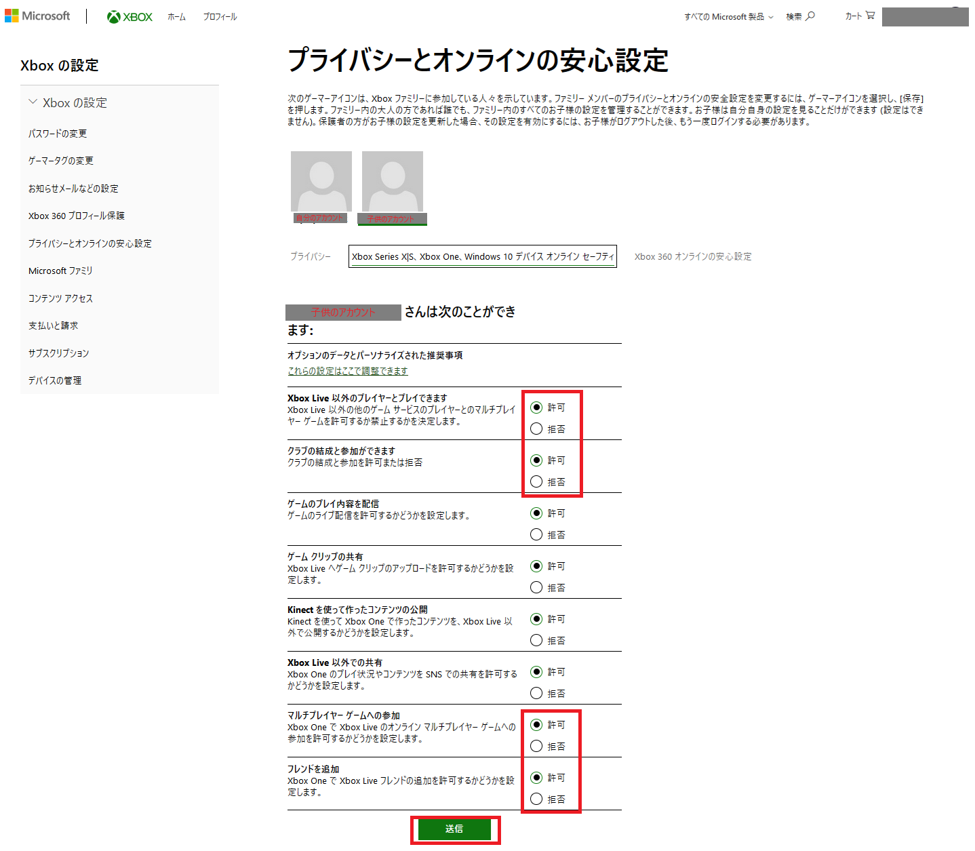Select 拒否 for Xbox Live 以外のプレイヤーとプレイ
The width and height of the screenshot is (975, 851).
(x=536, y=429)
